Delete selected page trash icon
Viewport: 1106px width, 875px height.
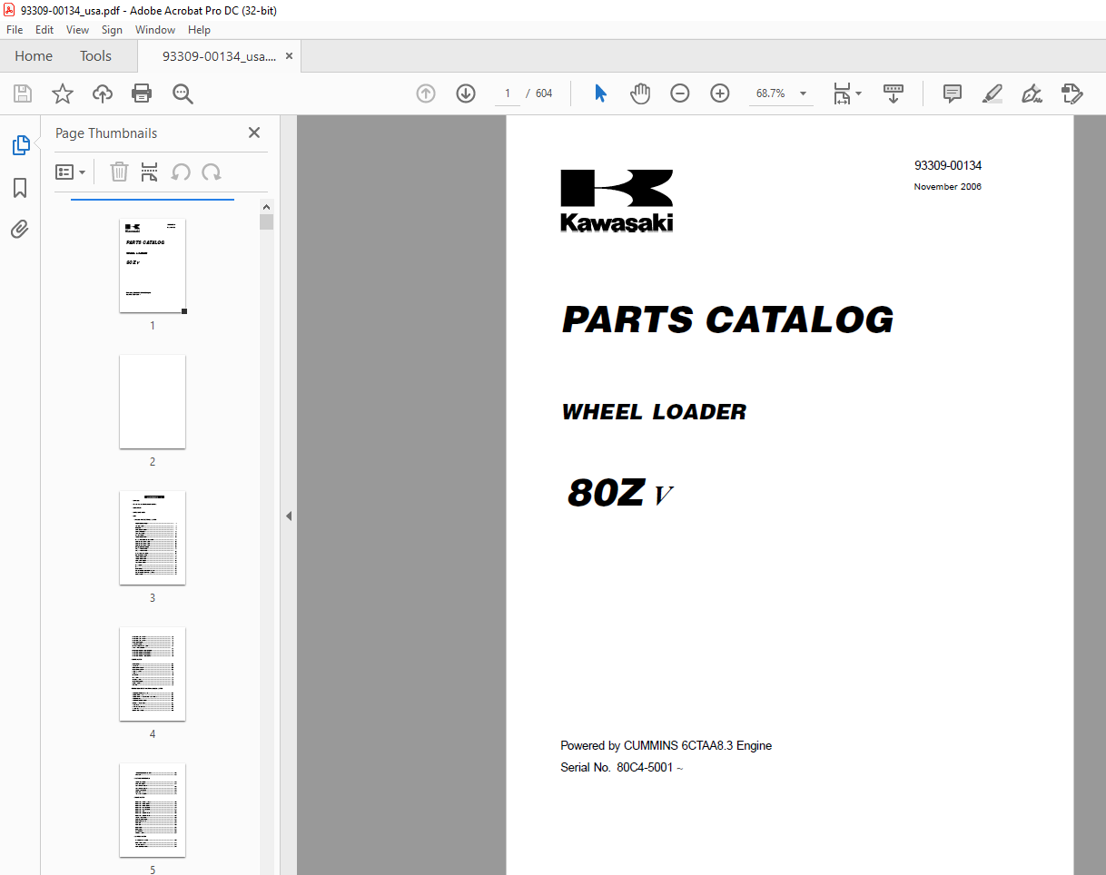point(119,172)
